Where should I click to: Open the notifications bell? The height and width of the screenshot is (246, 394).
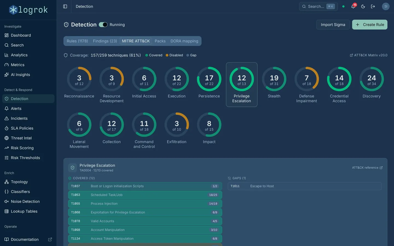click(353, 6)
